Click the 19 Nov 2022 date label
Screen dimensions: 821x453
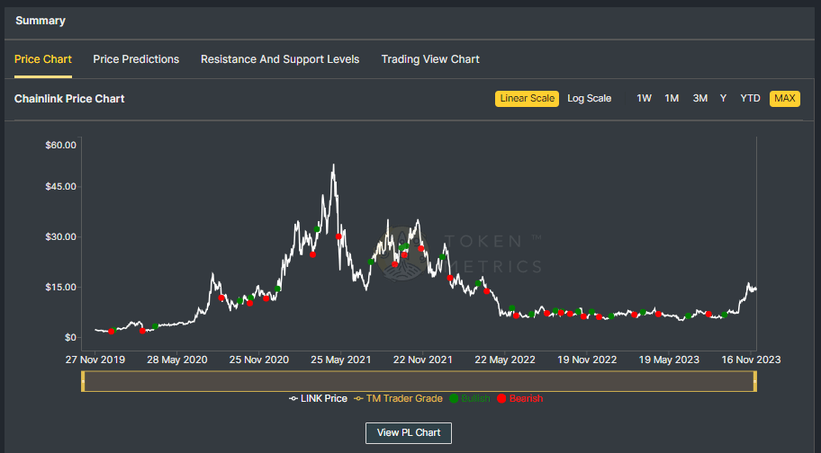pos(587,360)
